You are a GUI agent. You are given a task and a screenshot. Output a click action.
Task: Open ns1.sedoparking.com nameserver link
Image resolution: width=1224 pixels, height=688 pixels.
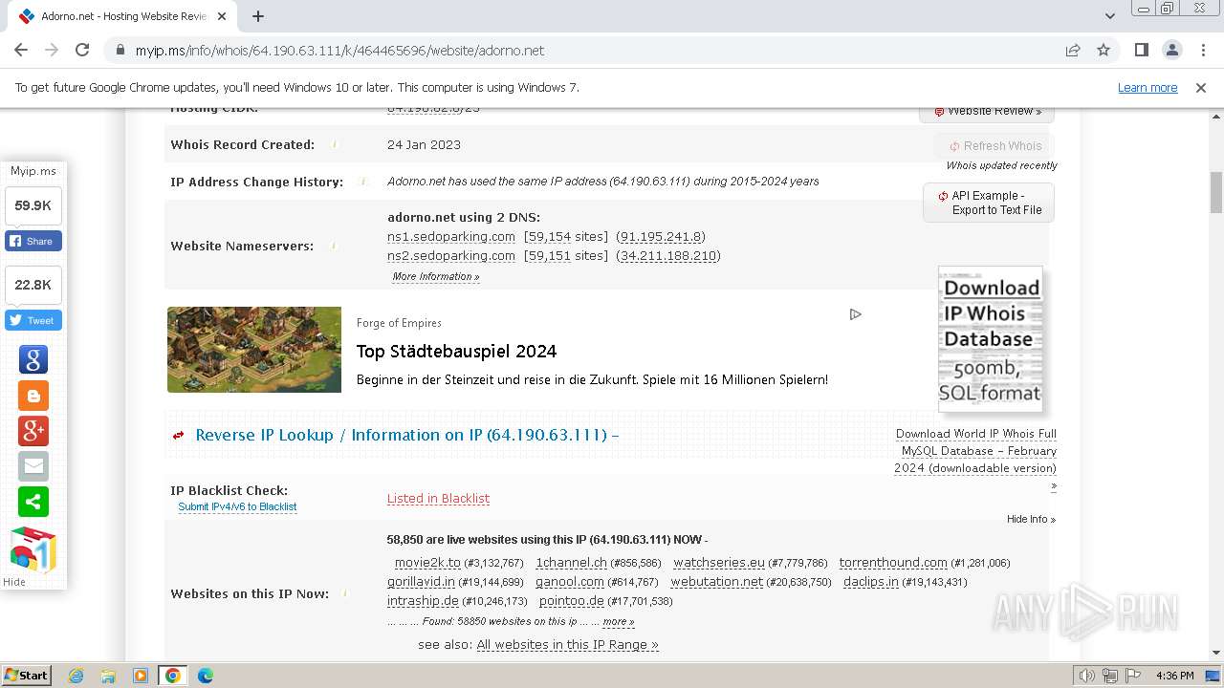coord(451,237)
